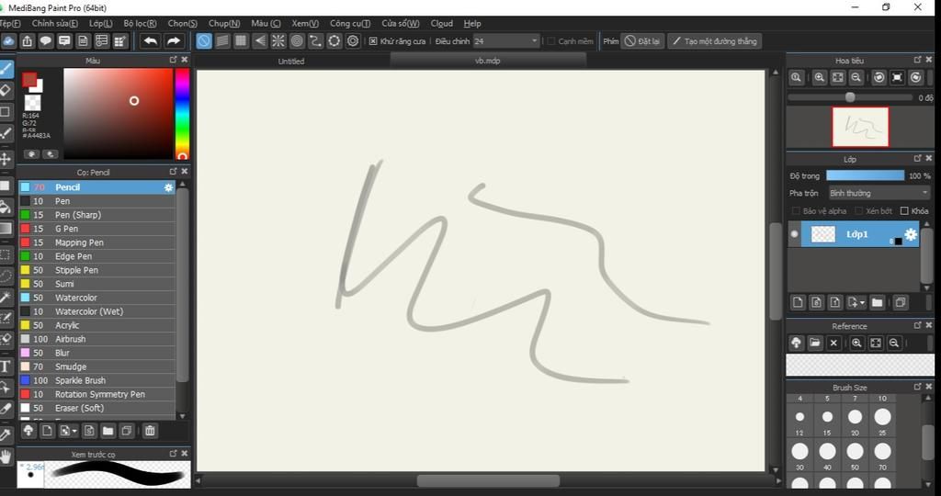Click the export/share icon in toolbar

(x=27, y=40)
